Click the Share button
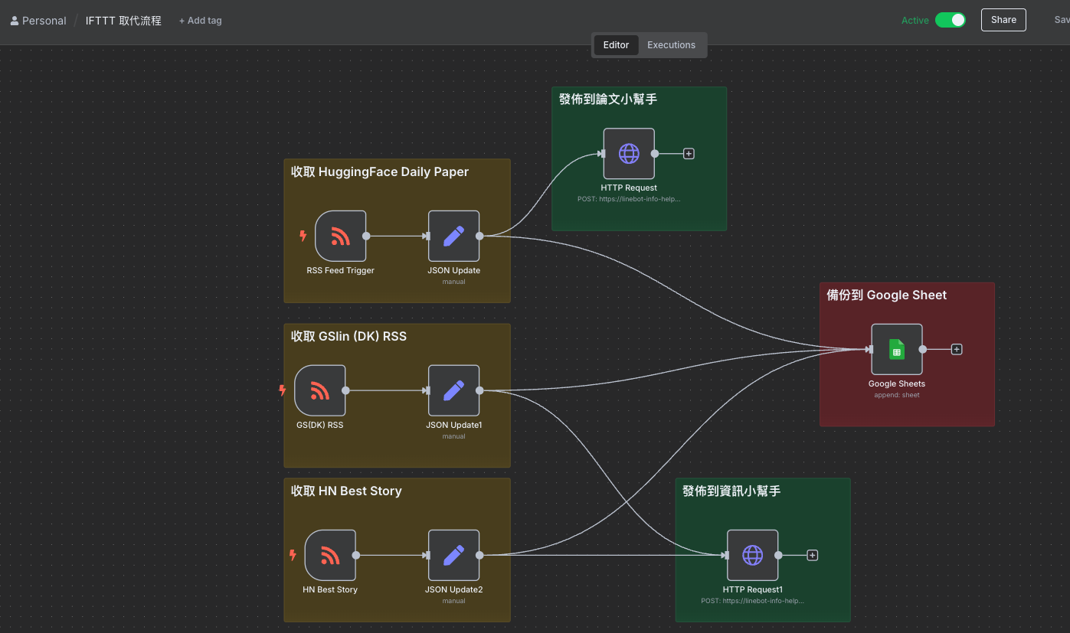 coord(1003,20)
